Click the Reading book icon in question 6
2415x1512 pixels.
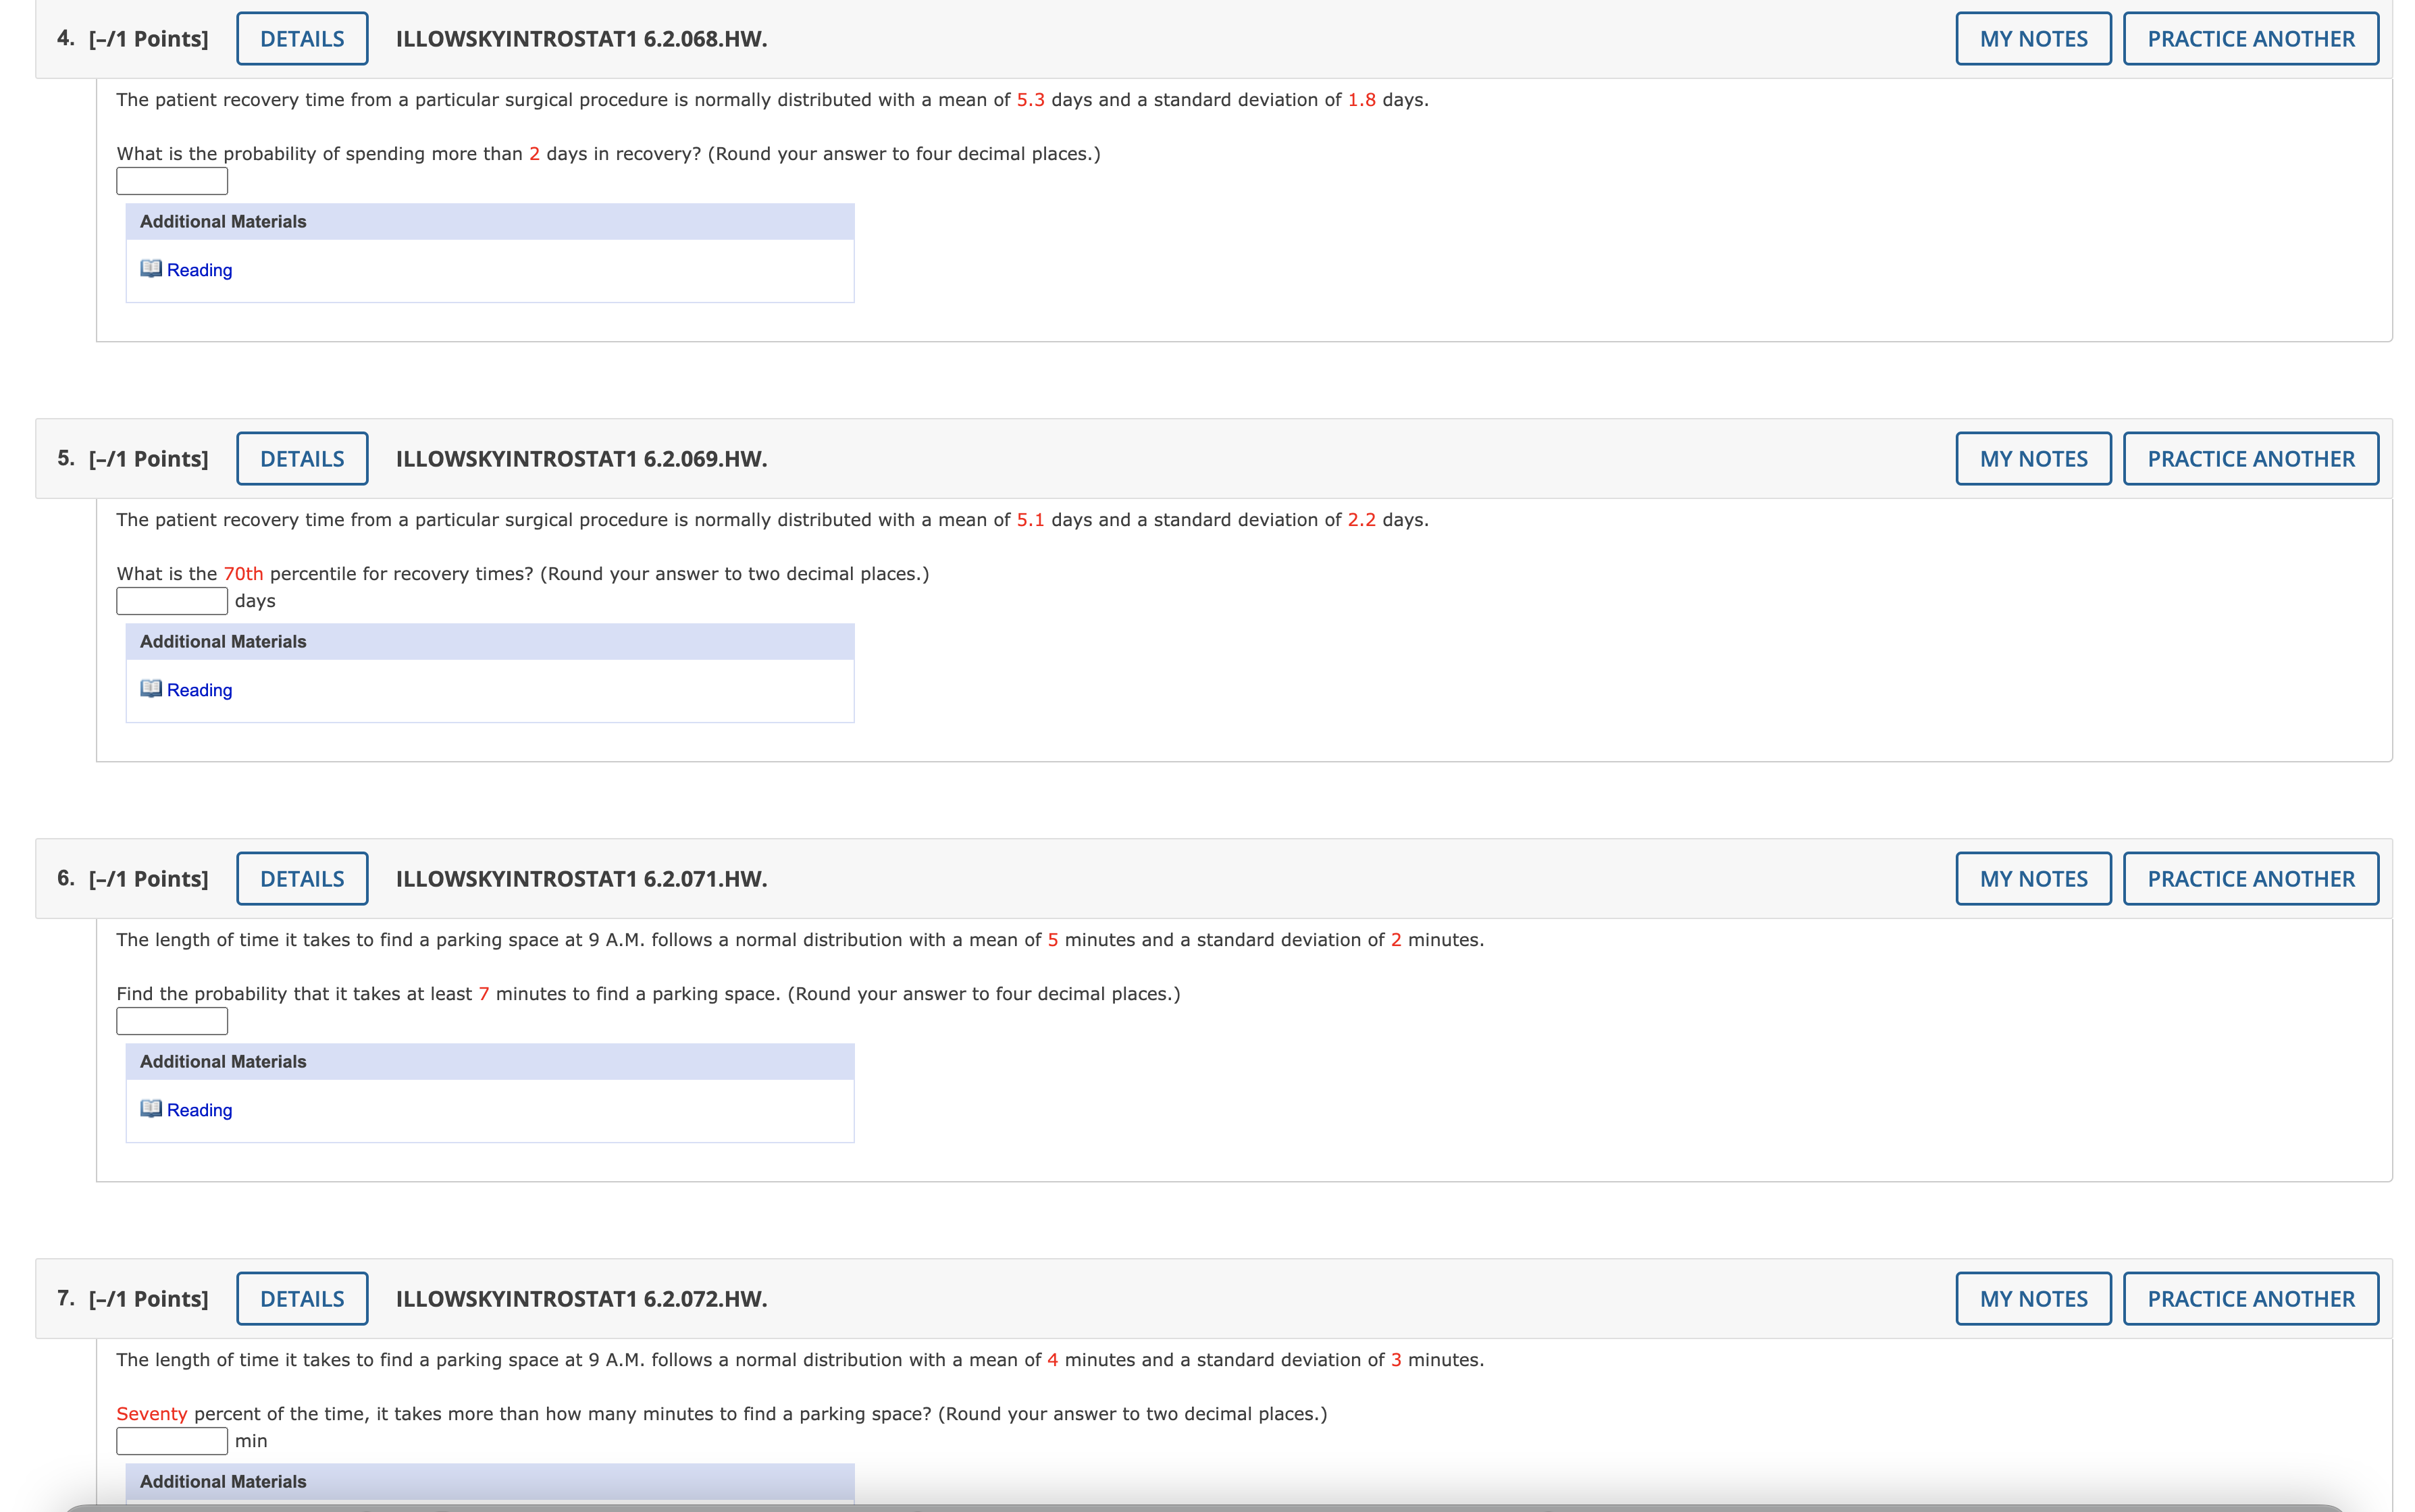pyautogui.click(x=151, y=1109)
